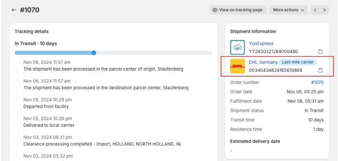
Task: Open the DHL Germany carrier link
Action: pyautogui.click(x=263, y=62)
